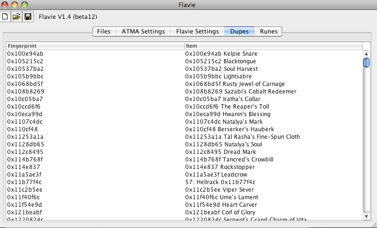
Task: Select fingerprint 0x10eca99d
Action: point(25,114)
